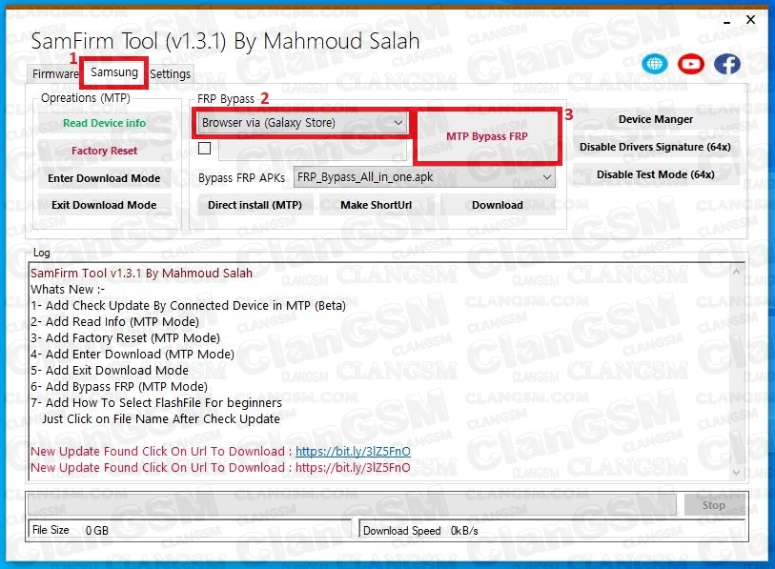Click the Factory Reset button
Image resolution: width=775 pixels, height=569 pixels.
(104, 151)
